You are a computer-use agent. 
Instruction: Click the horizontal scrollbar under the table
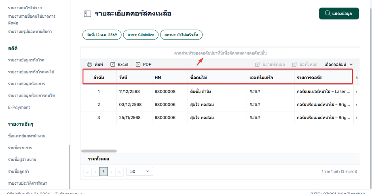[x=99, y=151]
